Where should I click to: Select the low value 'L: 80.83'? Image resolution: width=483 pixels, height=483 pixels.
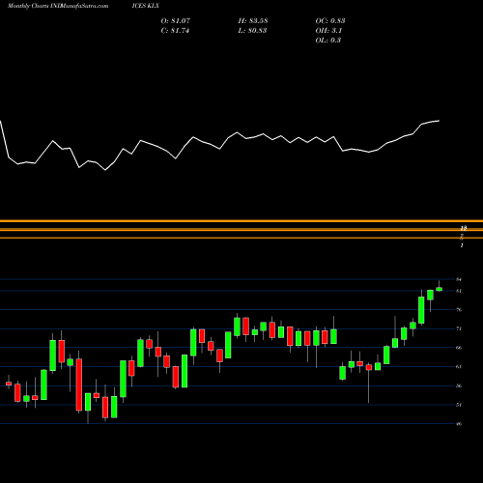[x=252, y=31]
